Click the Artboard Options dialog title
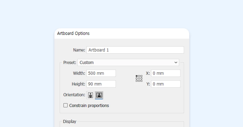Screen dimensions: 243x127 [x=73, y=33]
